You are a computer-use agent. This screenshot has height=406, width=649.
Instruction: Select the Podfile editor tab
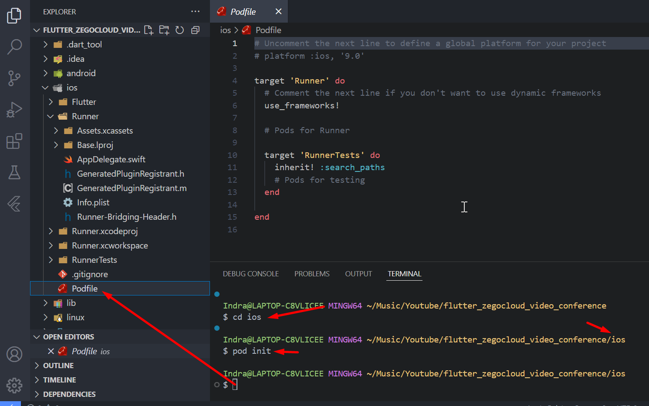pyautogui.click(x=249, y=11)
